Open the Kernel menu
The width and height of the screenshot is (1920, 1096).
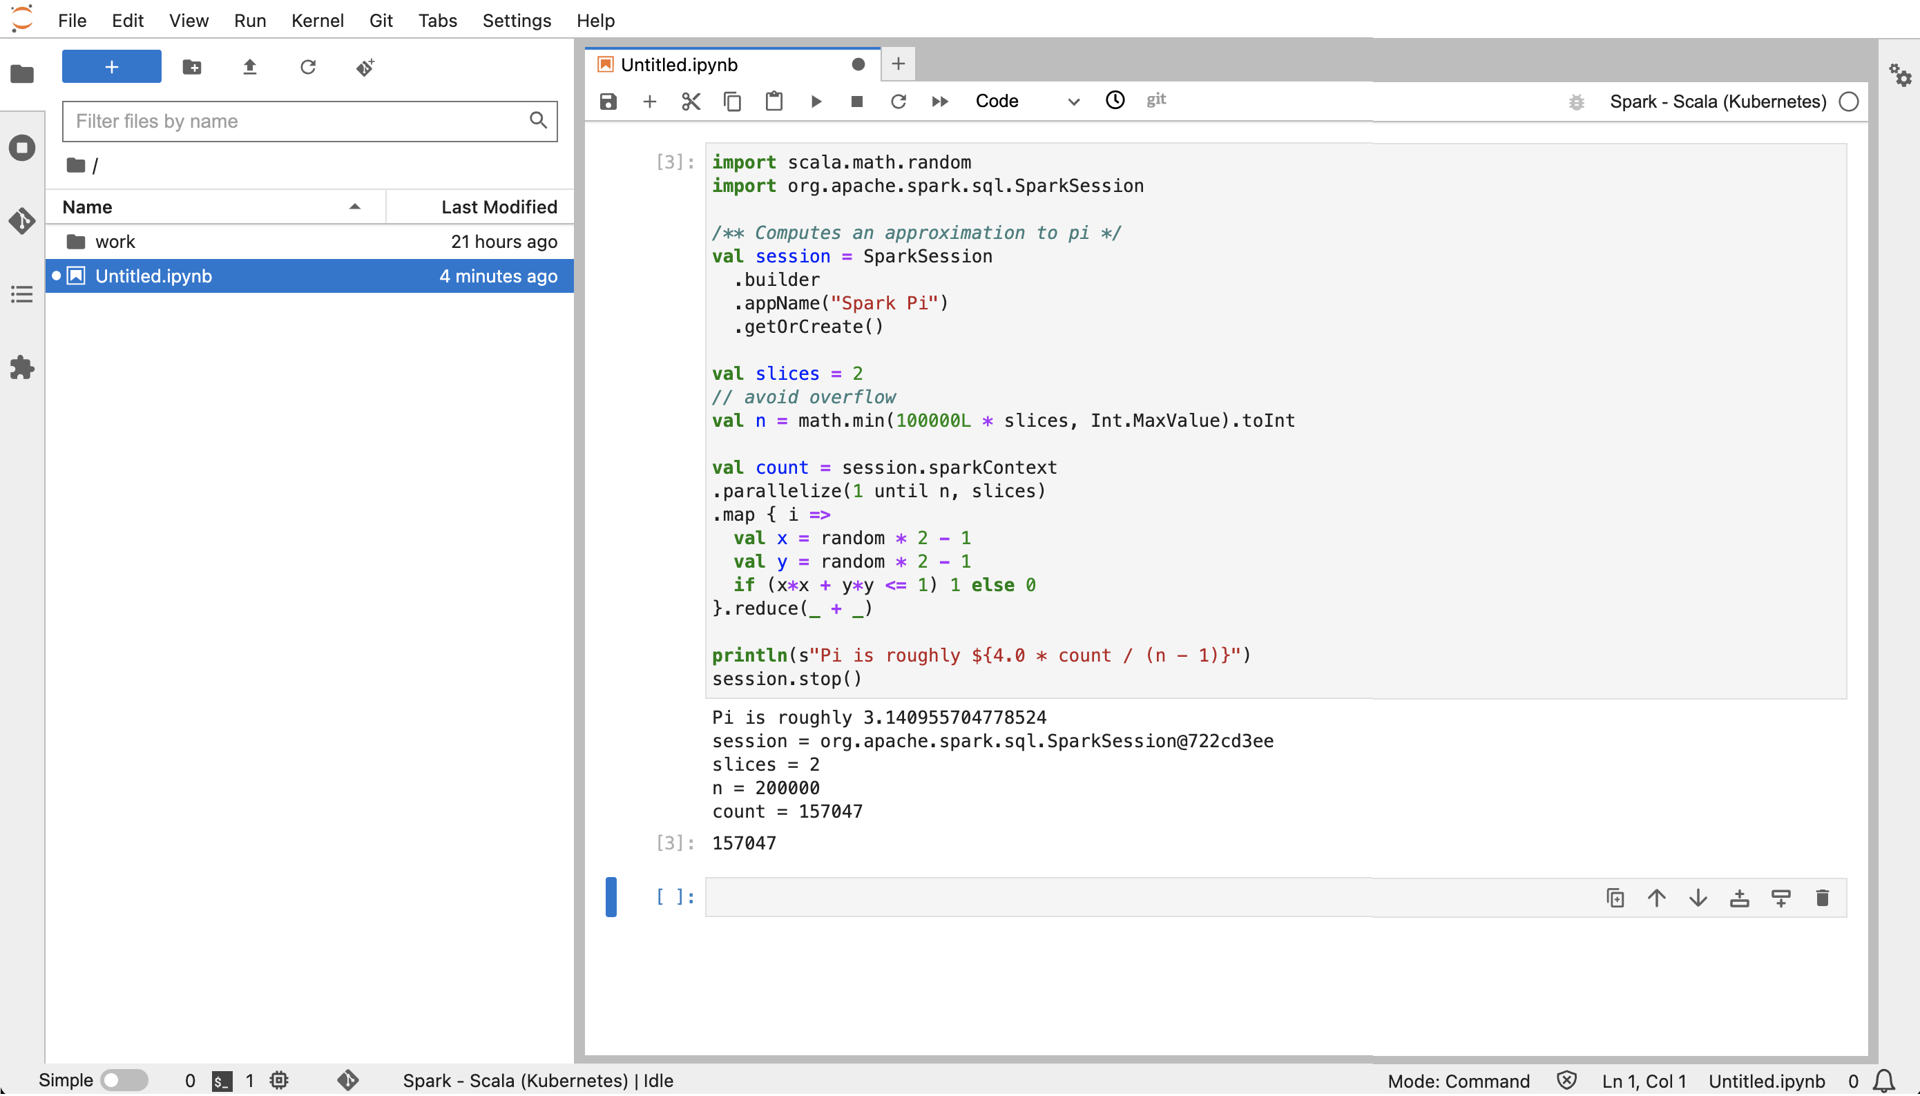[316, 20]
